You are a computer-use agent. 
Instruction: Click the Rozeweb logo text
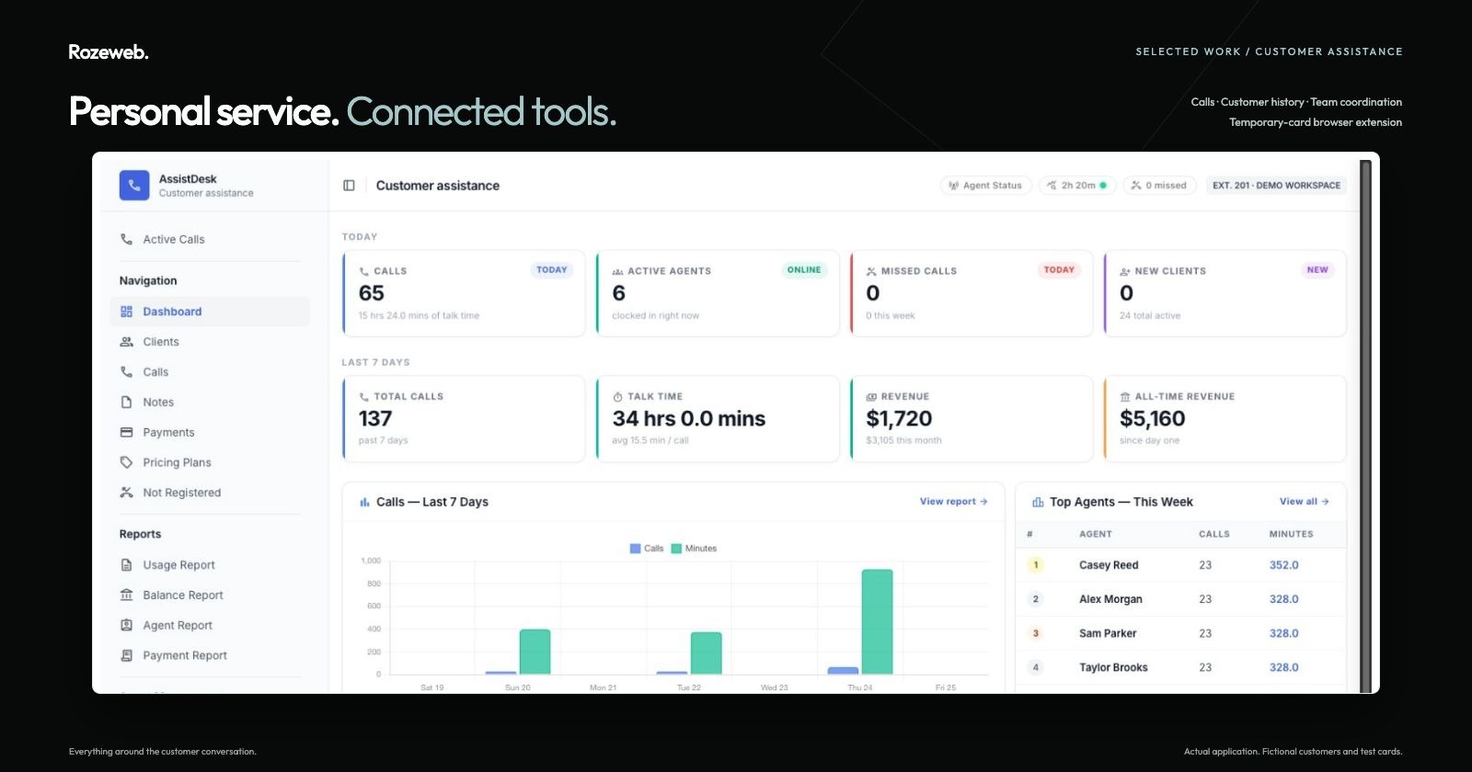(109, 52)
